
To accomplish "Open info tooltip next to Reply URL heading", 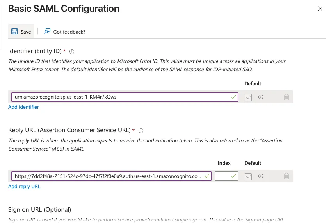I will 141,131.
